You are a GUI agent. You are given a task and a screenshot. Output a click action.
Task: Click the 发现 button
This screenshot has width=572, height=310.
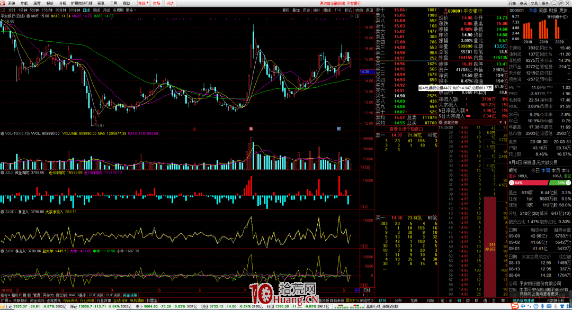pos(142,3)
